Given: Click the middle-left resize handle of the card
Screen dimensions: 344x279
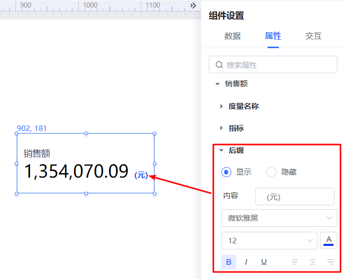Looking at the screenshot, I should (17, 164).
